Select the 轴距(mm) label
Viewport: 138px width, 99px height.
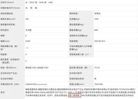pos(5,41)
